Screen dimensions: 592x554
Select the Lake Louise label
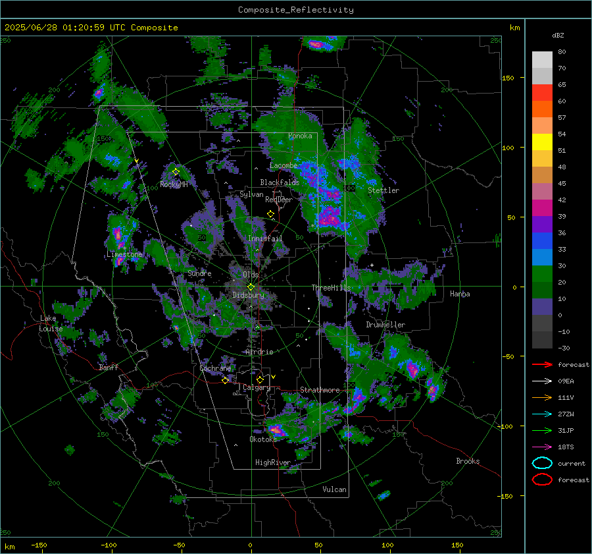[x=51, y=323]
